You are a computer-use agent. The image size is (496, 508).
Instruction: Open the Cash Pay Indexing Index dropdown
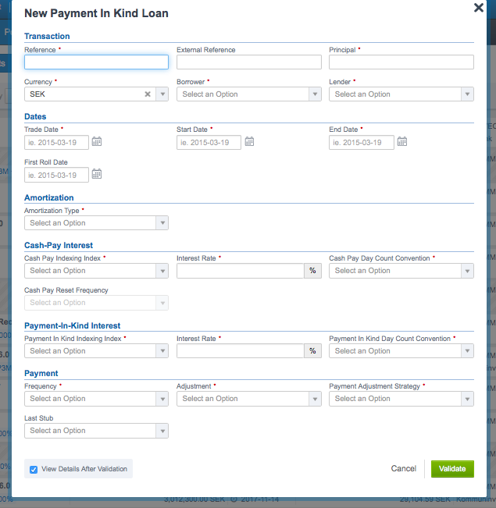pos(96,271)
